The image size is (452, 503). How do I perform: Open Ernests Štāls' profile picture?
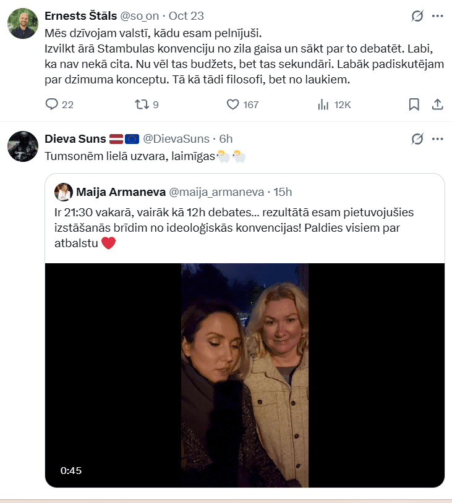click(x=23, y=24)
